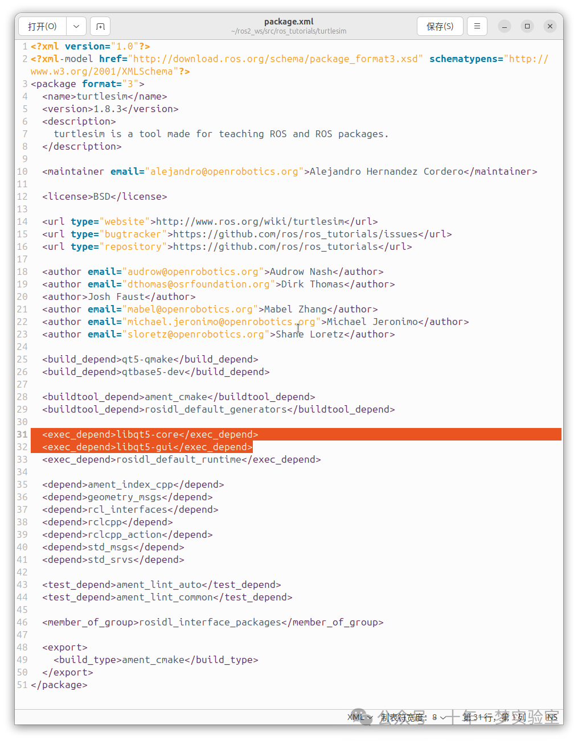The width and height of the screenshot is (578, 741).
Task: Click the Michael Jeronimo author line
Action: (x=256, y=322)
